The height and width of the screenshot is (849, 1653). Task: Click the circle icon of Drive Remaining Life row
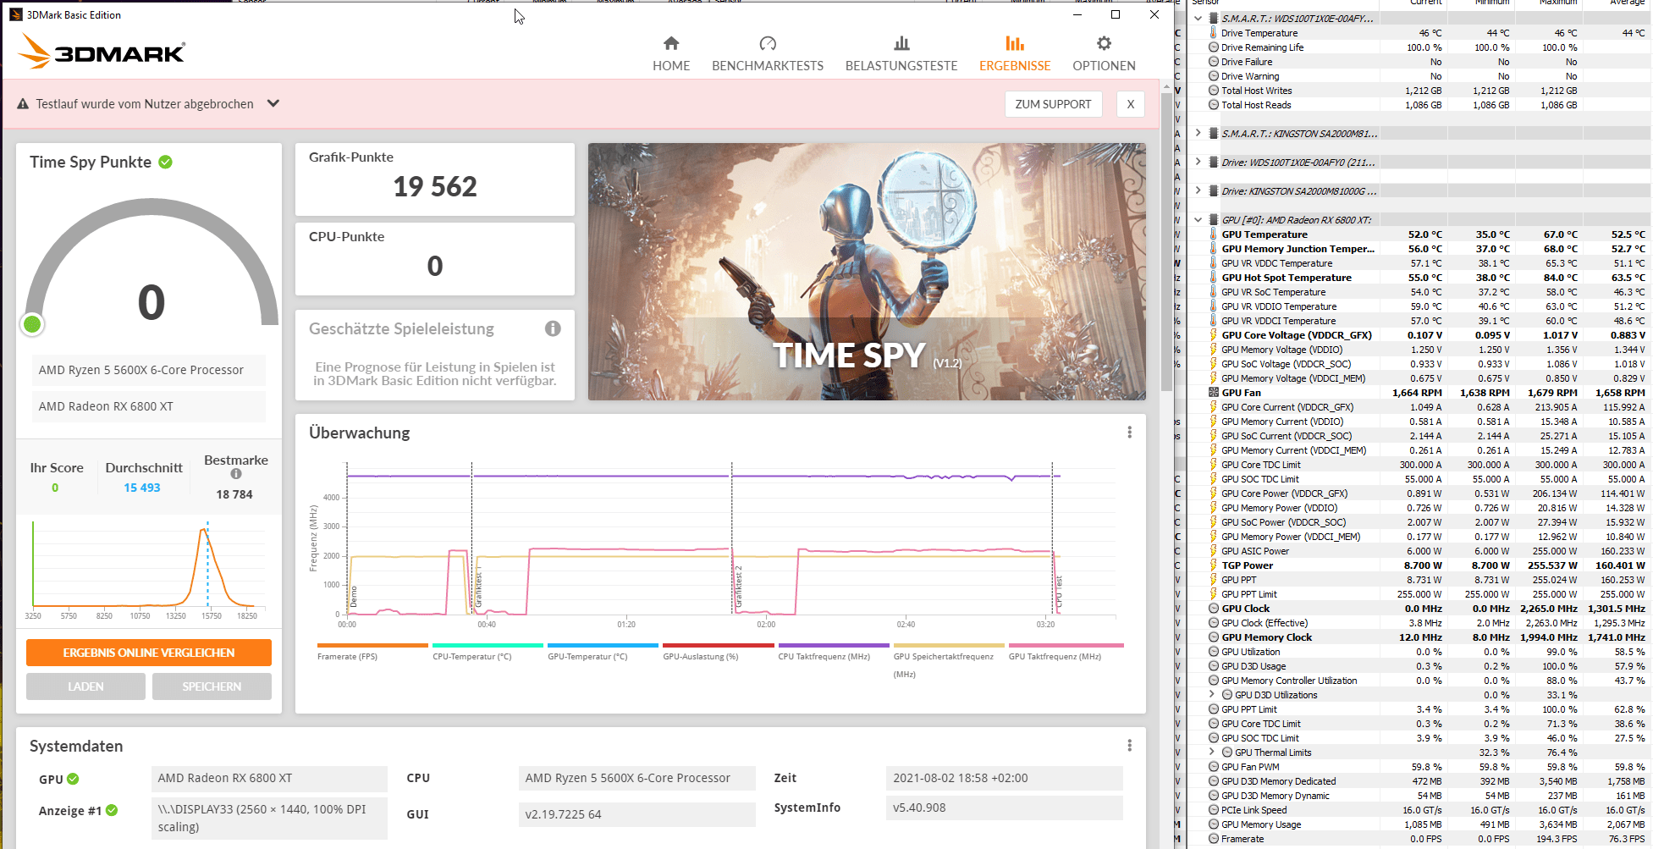tap(1214, 47)
